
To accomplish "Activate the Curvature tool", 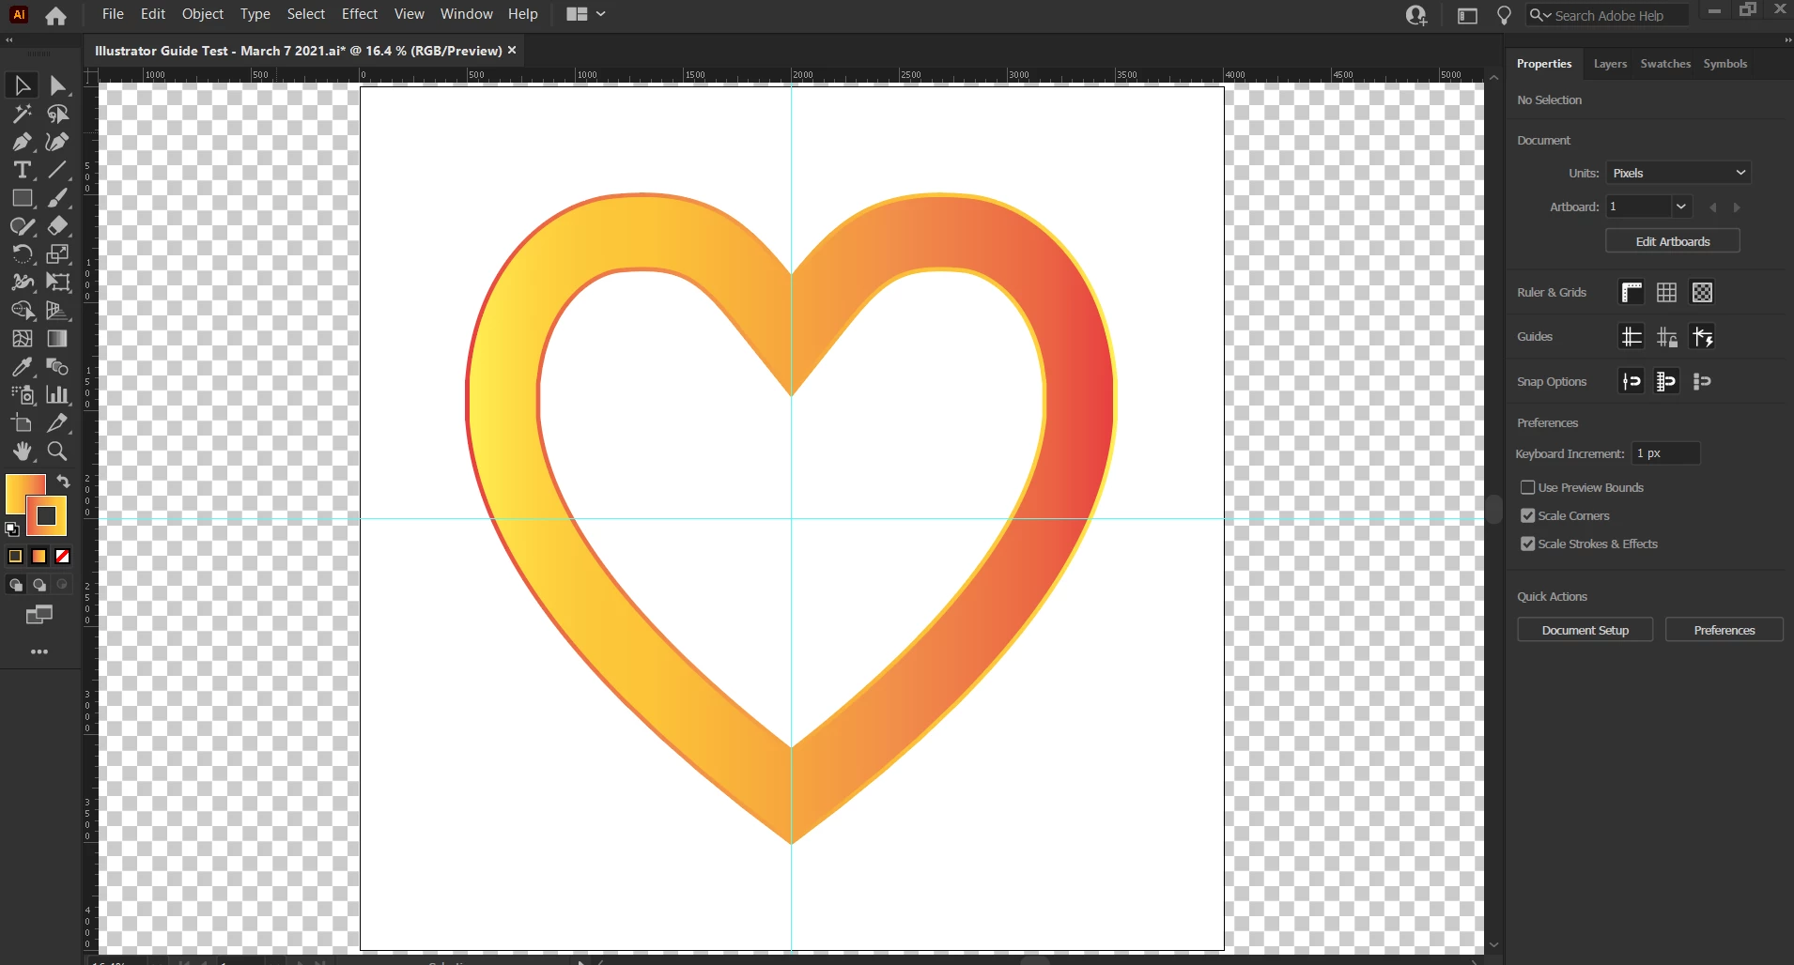I will (x=57, y=142).
